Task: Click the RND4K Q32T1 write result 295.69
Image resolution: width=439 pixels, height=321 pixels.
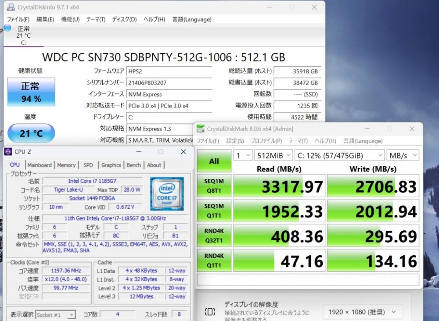Action: (x=373, y=235)
